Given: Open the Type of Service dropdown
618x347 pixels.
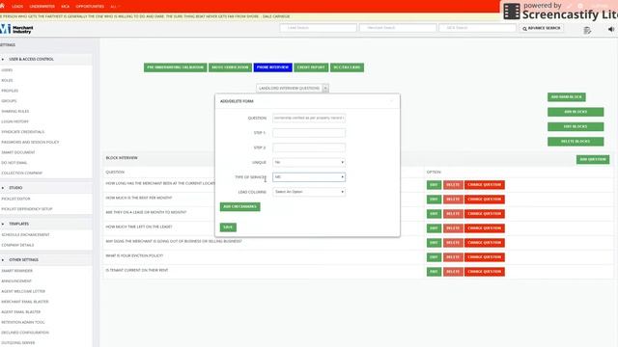Looking at the screenshot, I should tap(309, 177).
